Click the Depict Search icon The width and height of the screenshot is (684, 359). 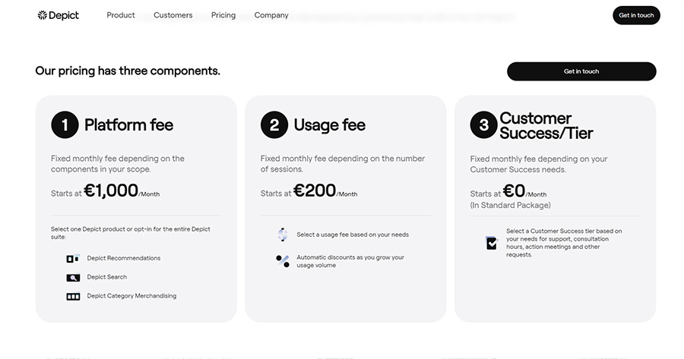73,277
